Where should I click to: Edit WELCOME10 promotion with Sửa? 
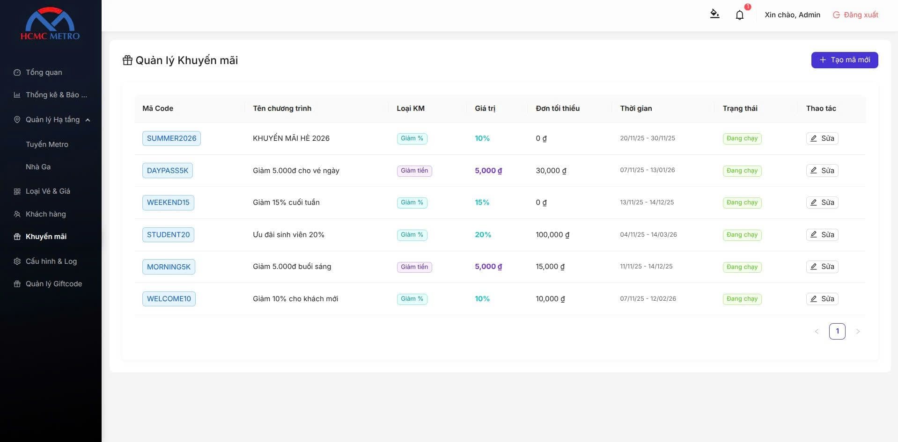coord(822,299)
